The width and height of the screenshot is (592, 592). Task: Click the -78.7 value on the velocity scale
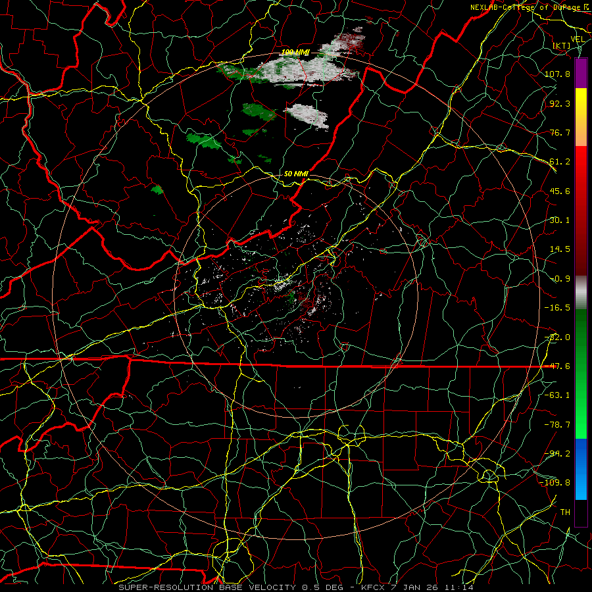pos(557,425)
